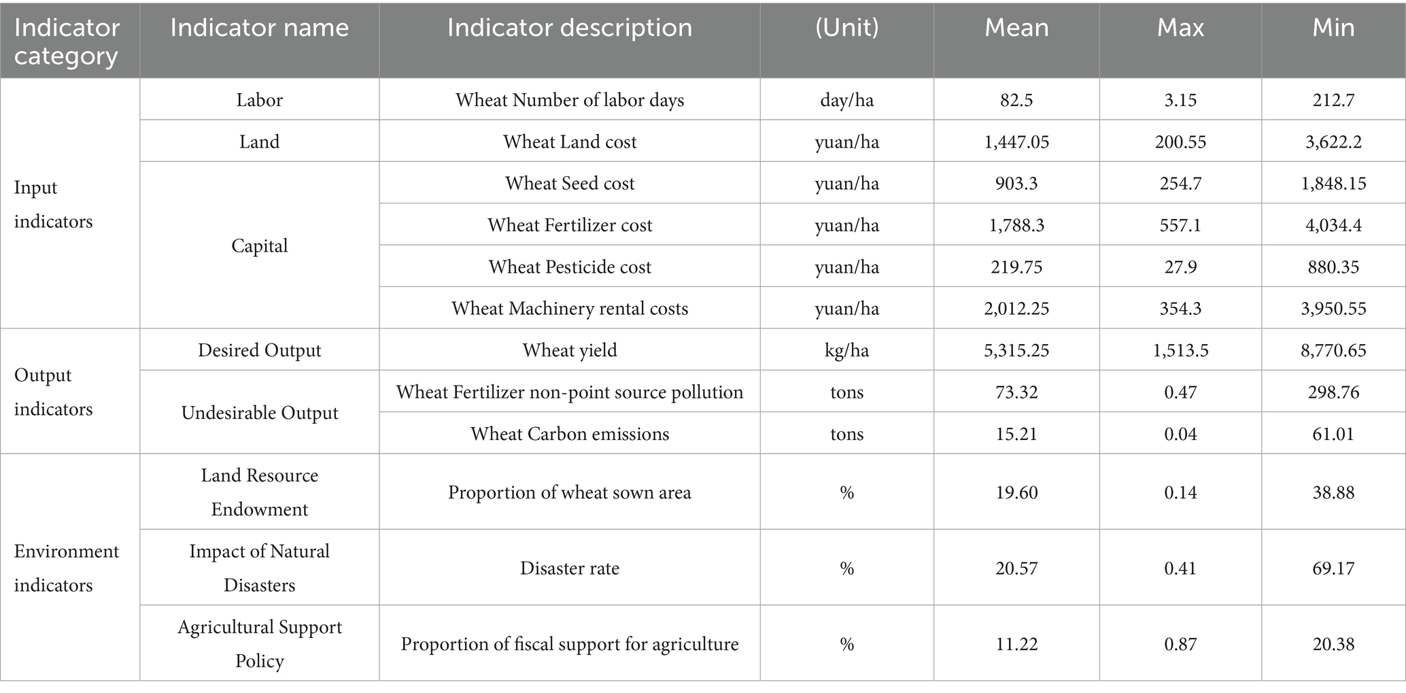This screenshot has height=693, width=1406.
Task: Click the Max column header
Action: (1180, 41)
